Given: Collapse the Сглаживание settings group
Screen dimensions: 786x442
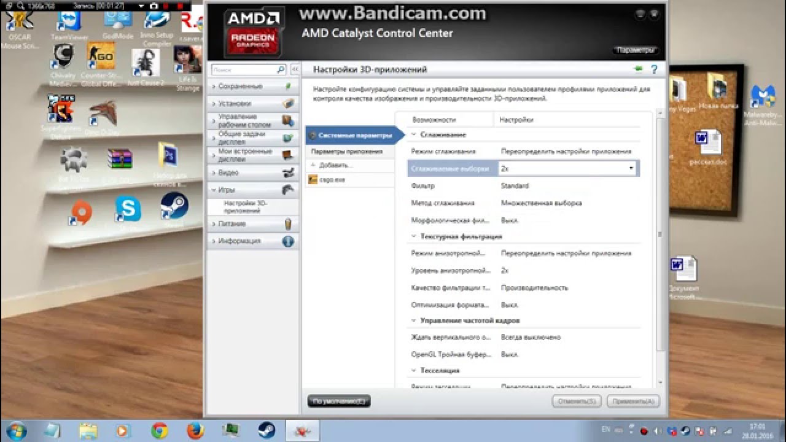Looking at the screenshot, I should [x=414, y=134].
